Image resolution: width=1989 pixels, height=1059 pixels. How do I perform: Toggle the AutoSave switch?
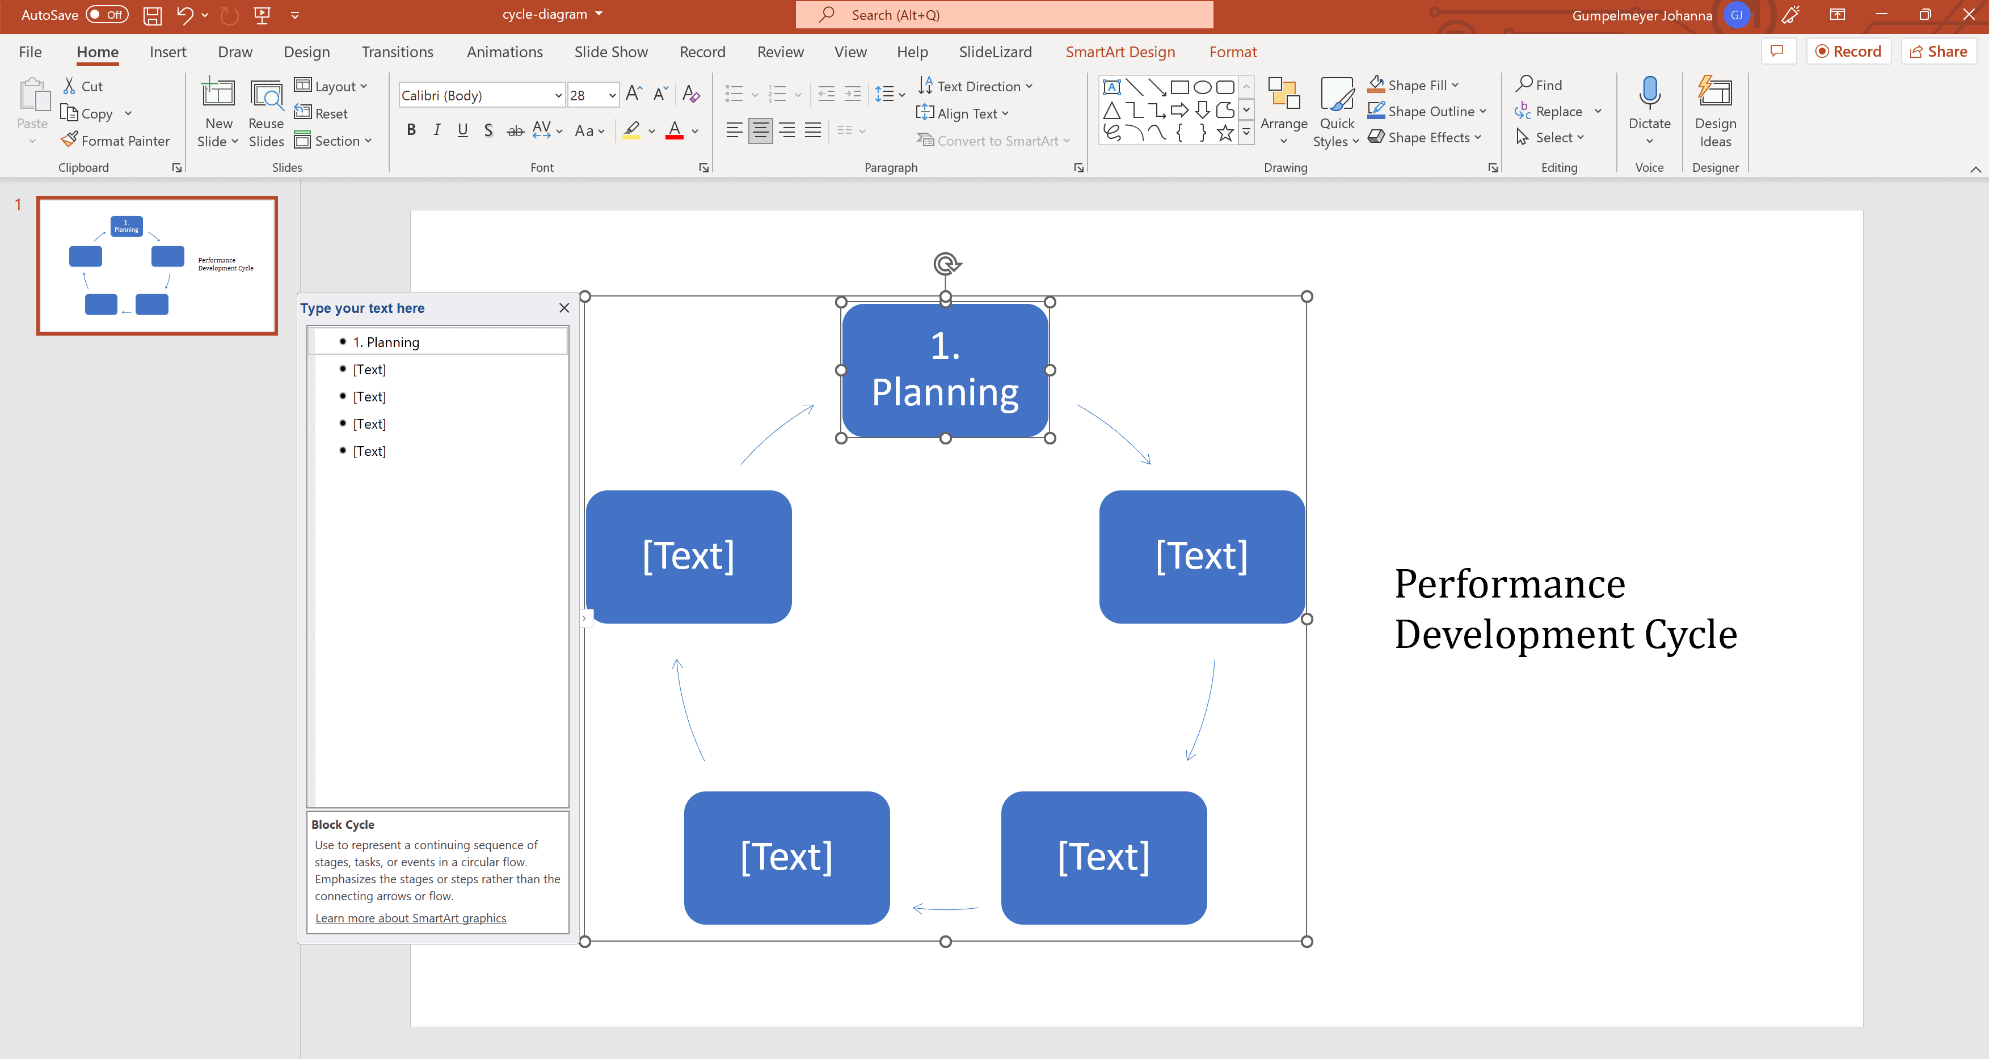107,15
